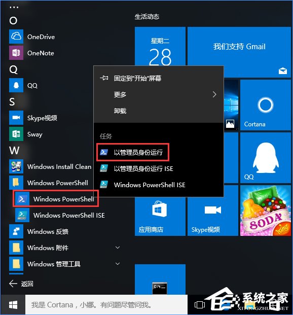293x315 pixels.
Task: Open the 我们支持 Gmail mail tile
Action: 239,52
